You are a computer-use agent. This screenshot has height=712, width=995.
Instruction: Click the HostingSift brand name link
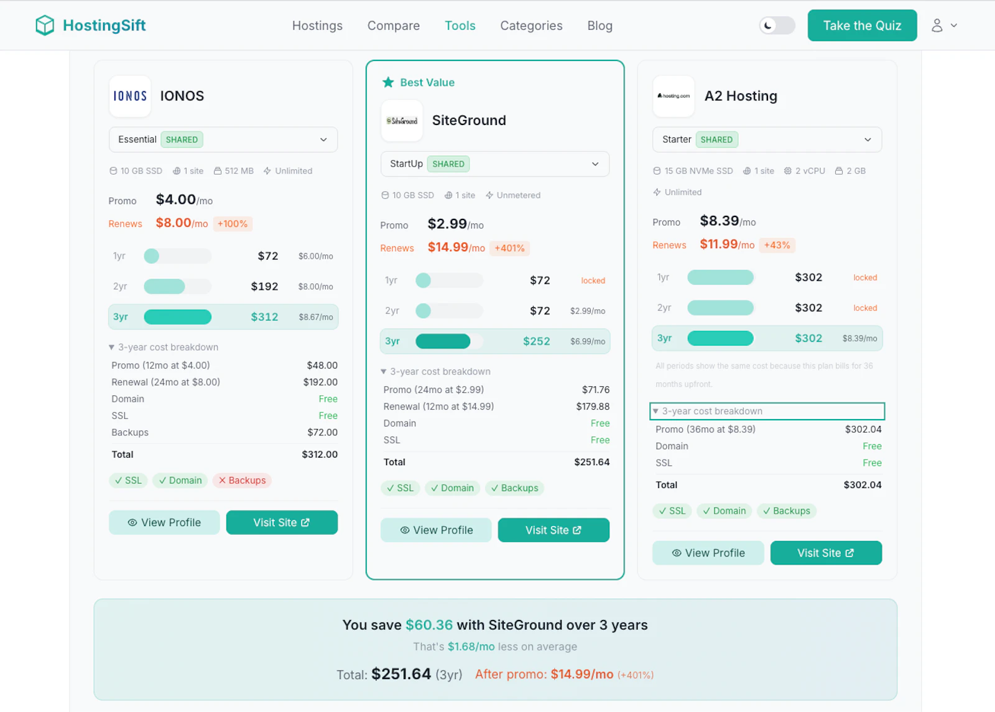click(104, 25)
